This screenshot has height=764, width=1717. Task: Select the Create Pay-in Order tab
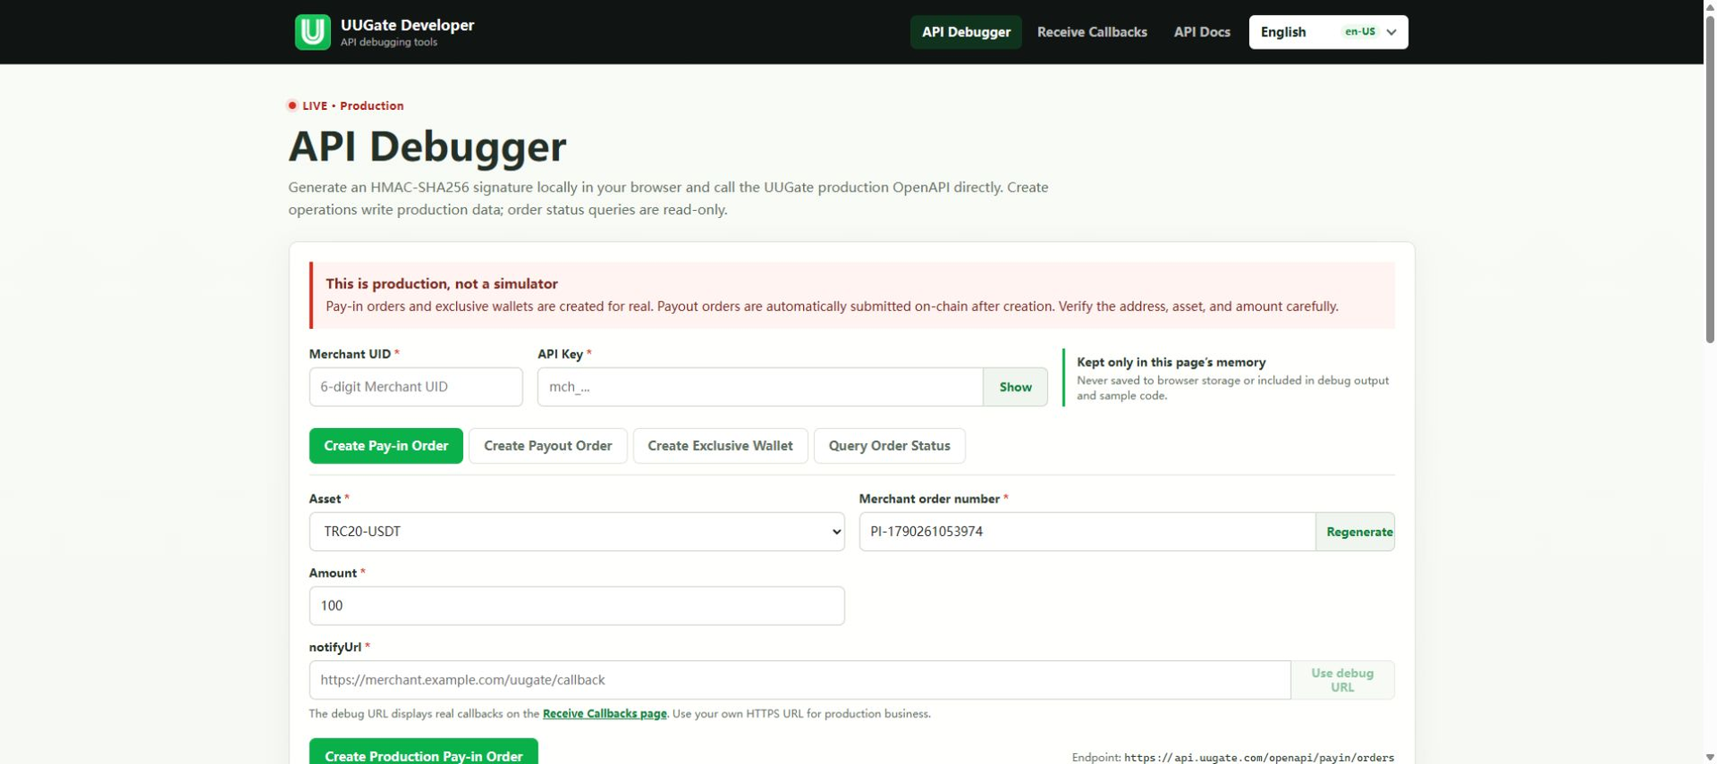click(x=386, y=446)
